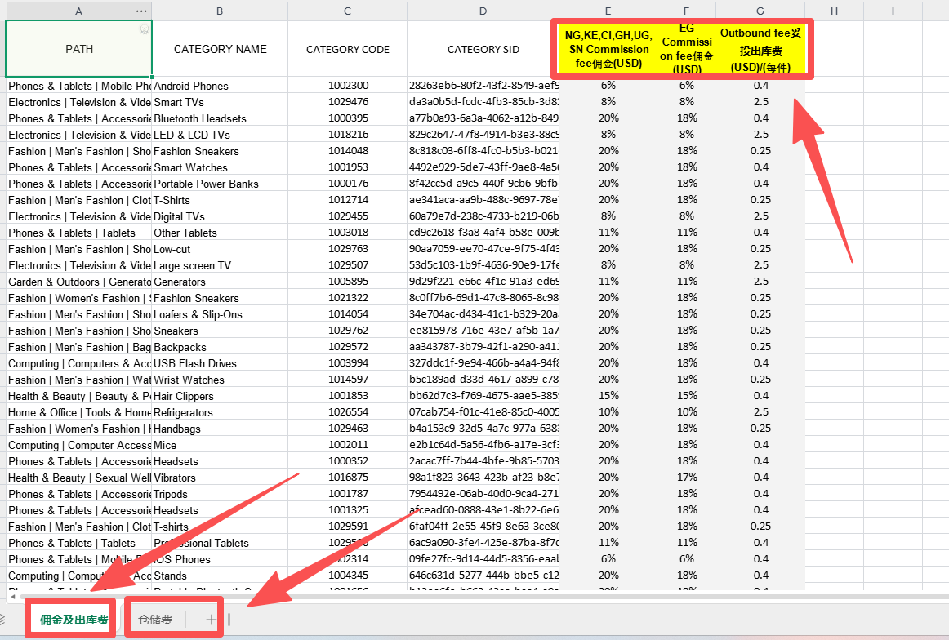Viewport: 949px width, 640px height.
Task: Select the USB Flash Drives cell
Action: 220,363
